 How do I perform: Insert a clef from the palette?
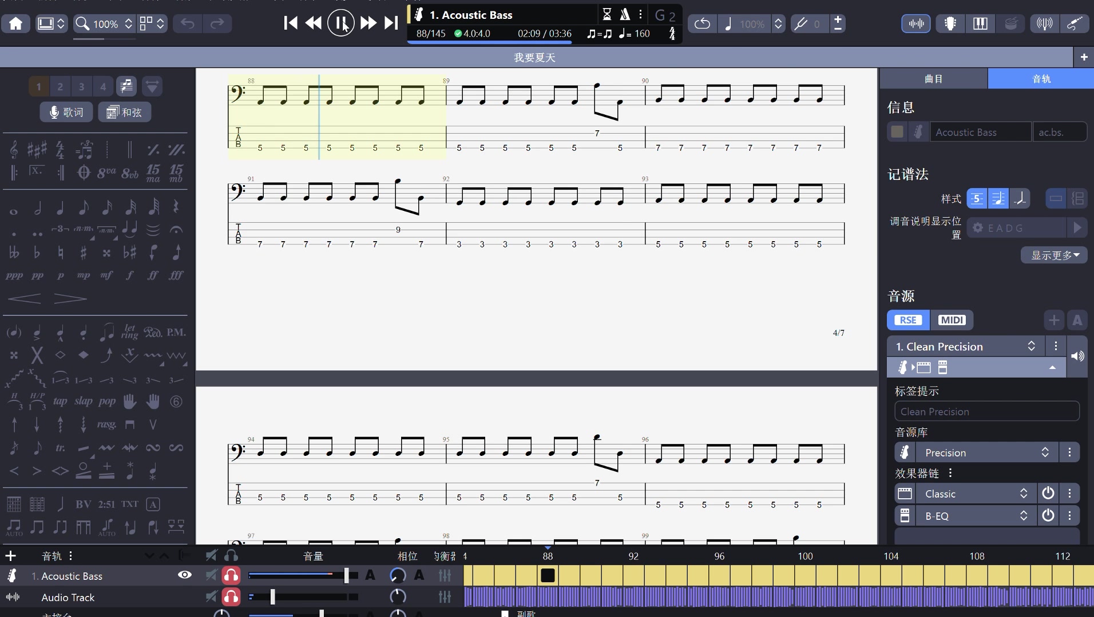14,150
